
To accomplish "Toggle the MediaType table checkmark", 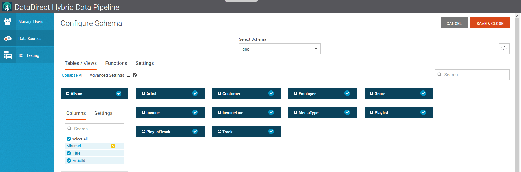I will tap(347, 112).
